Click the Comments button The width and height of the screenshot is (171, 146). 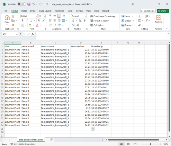click(x=148, y=11)
